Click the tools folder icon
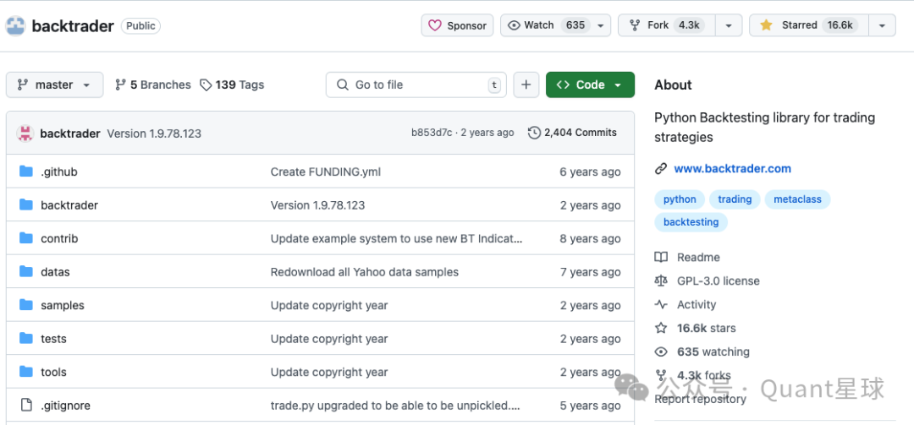Screen dimensions: 914x425 pyautogui.click(x=25, y=372)
